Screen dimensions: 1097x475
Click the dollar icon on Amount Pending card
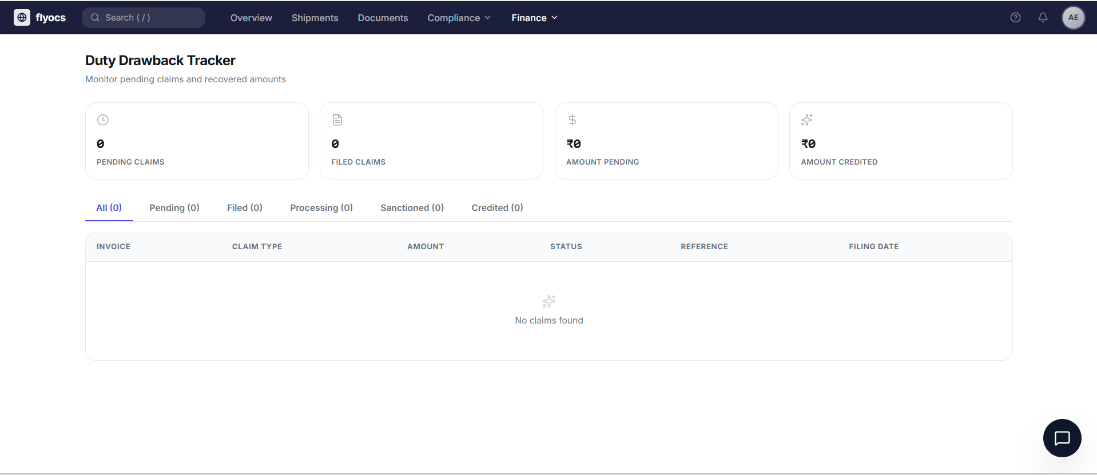tap(572, 120)
